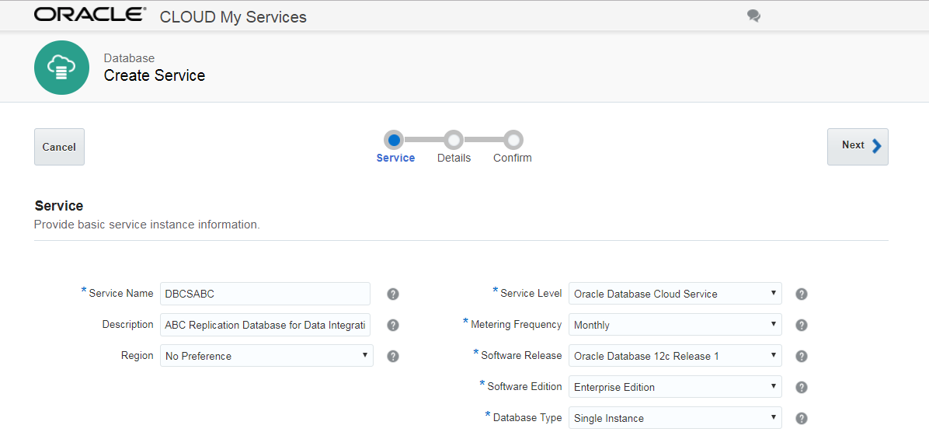Expand the Software Edition dropdown
This screenshot has height=439, width=929.
675,387
